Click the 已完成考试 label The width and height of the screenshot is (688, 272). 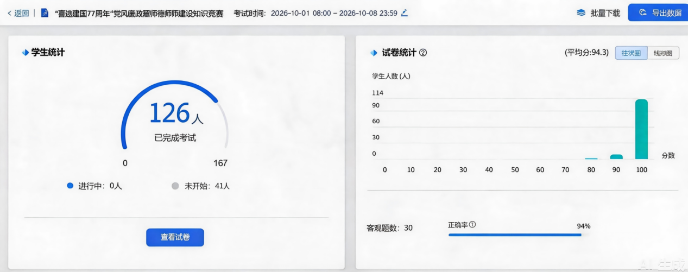pyautogui.click(x=175, y=138)
